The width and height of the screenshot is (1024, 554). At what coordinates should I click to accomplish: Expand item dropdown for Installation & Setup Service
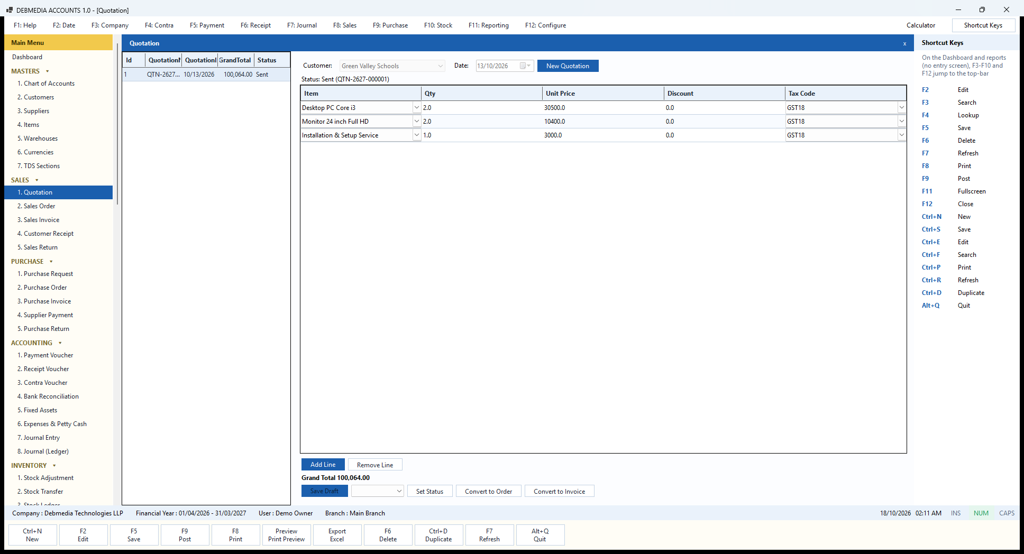(416, 135)
